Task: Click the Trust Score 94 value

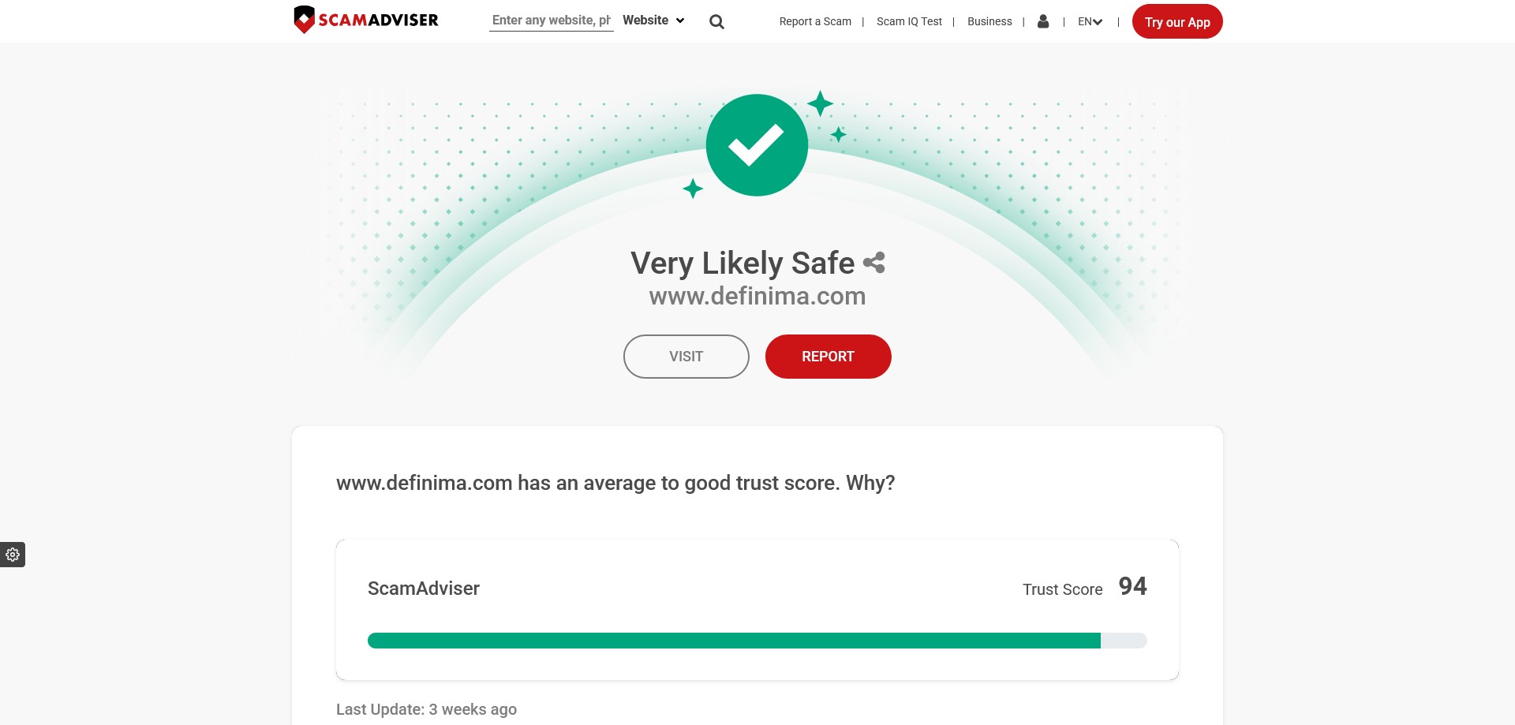Action: 1132,586
